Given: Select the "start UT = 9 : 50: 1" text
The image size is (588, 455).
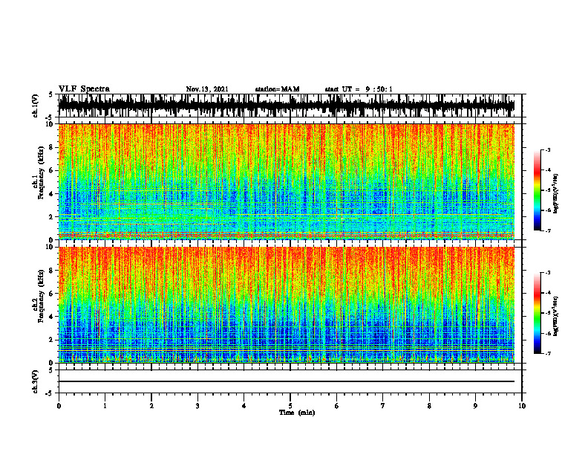Looking at the screenshot, I should pyautogui.click(x=359, y=89).
